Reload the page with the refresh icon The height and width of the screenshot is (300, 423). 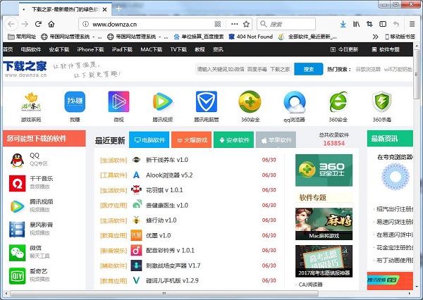(37, 24)
